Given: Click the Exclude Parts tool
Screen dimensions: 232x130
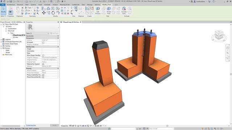Looking at the screenshot, I should [124, 10].
